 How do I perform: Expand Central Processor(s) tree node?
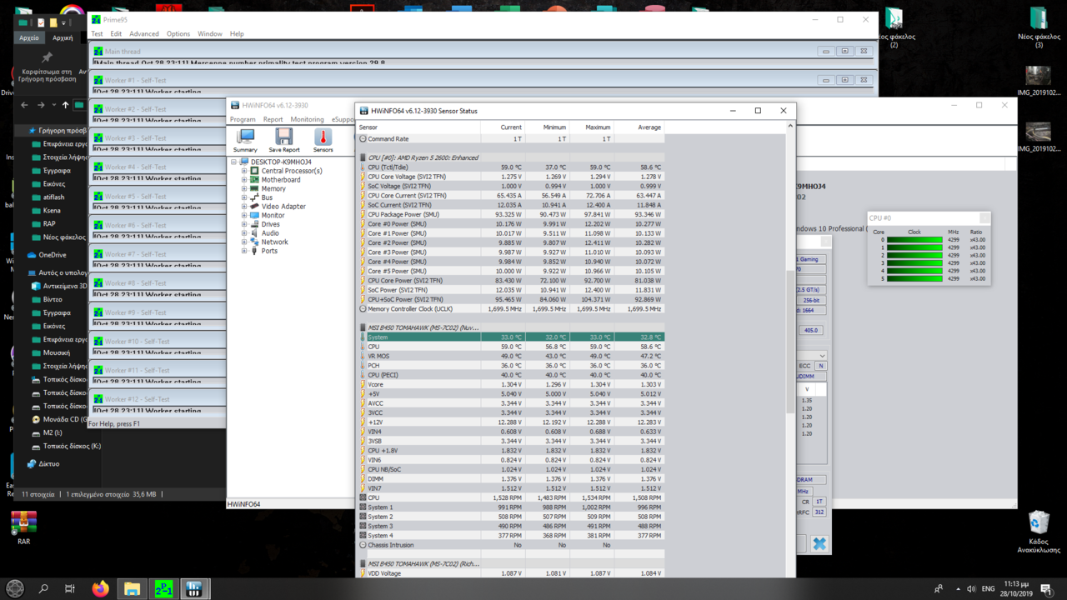point(244,171)
